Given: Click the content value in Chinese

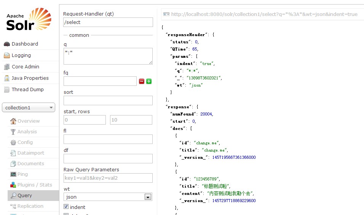Looking at the screenshot, I should point(230,193).
